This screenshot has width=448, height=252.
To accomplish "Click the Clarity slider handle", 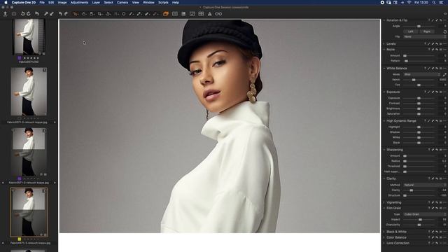I will pos(411,190).
